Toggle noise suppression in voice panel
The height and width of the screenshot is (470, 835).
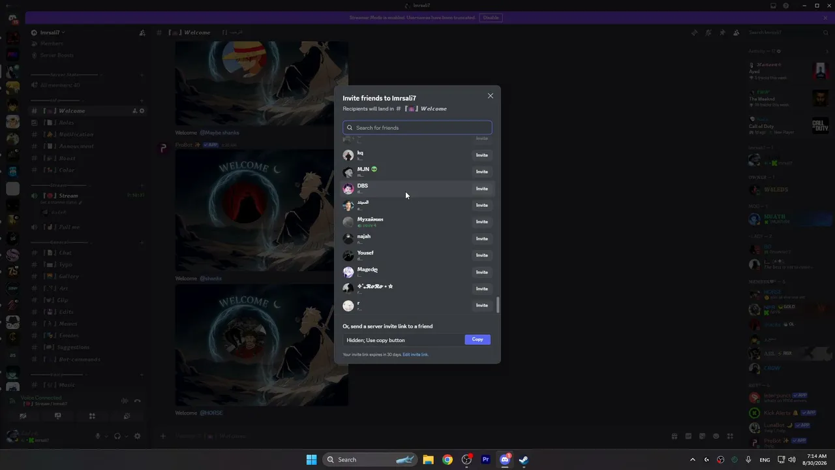coord(125,401)
